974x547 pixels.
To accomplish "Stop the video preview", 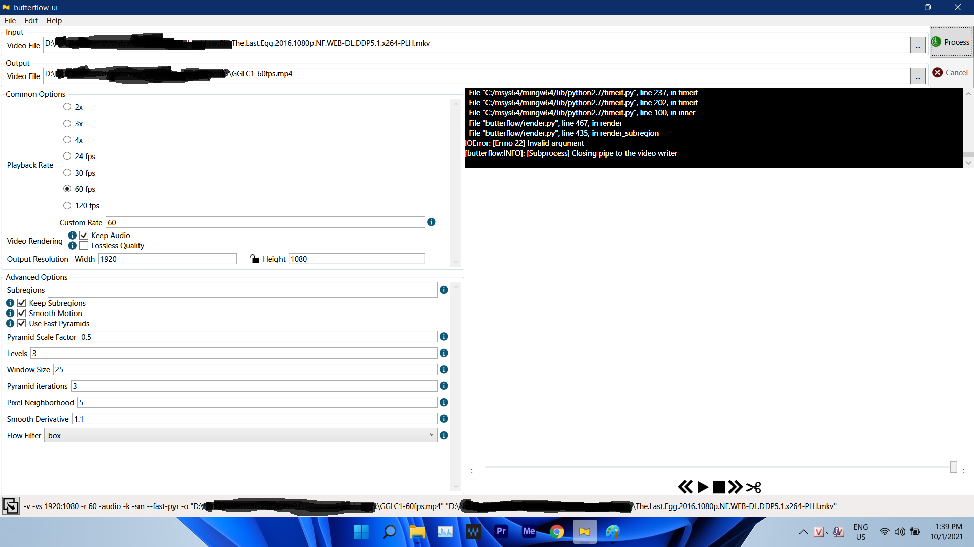I will pyautogui.click(x=719, y=487).
